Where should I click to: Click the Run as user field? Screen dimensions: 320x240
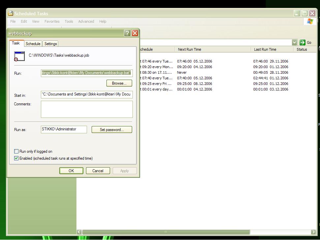click(x=64, y=129)
